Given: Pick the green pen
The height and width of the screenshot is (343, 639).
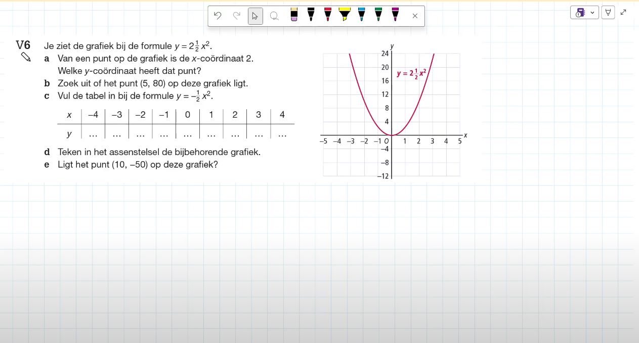Looking at the screenshot, I should coord(378,15).
